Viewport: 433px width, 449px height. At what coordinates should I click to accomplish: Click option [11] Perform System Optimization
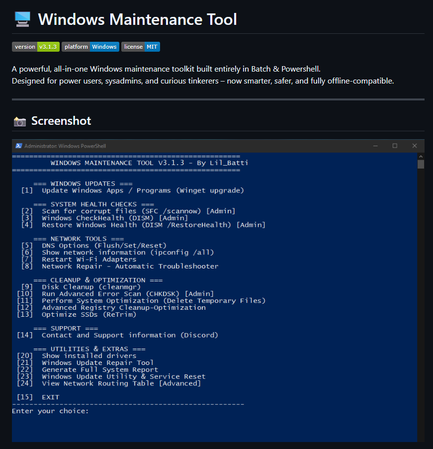pyautogui.click(x=141, y=300)
